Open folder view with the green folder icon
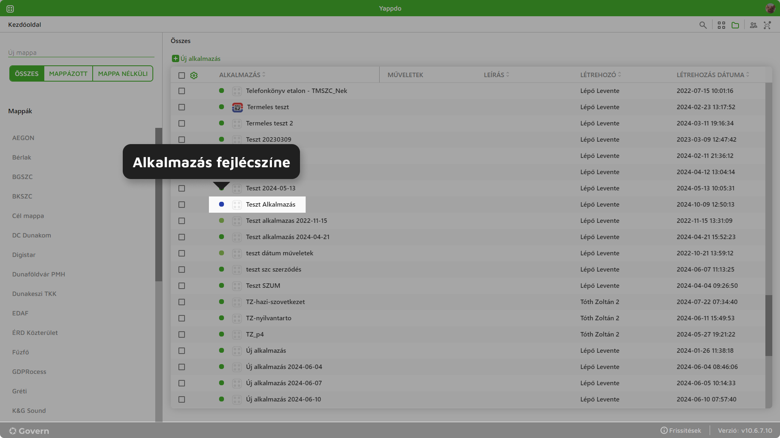Image resolution: width=780 pixels, height=438 pixels. pos(735,25)
